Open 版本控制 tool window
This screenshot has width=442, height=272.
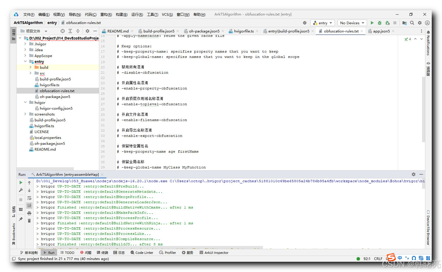pyautogui.click(x=29, y=253)
